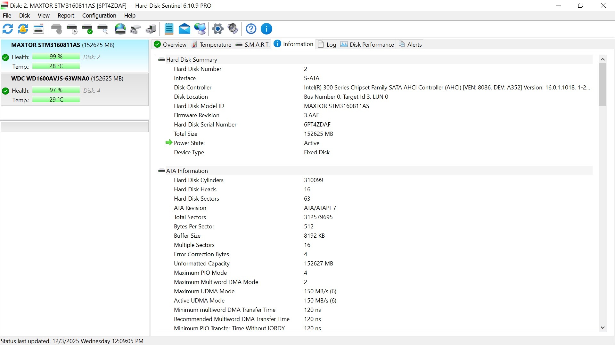
Task: Click the blue refresh arrows toolbar icon
Action: (x=8, y=29)
